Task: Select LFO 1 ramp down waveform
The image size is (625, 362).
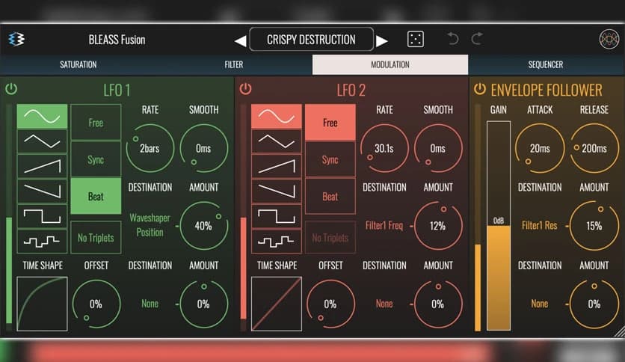Action: pyautogui.click(x=42, y=191)
